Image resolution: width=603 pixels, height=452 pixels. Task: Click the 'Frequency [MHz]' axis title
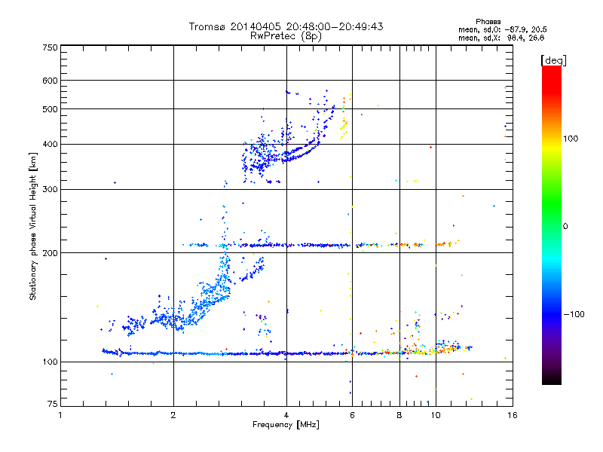[286, 425]
